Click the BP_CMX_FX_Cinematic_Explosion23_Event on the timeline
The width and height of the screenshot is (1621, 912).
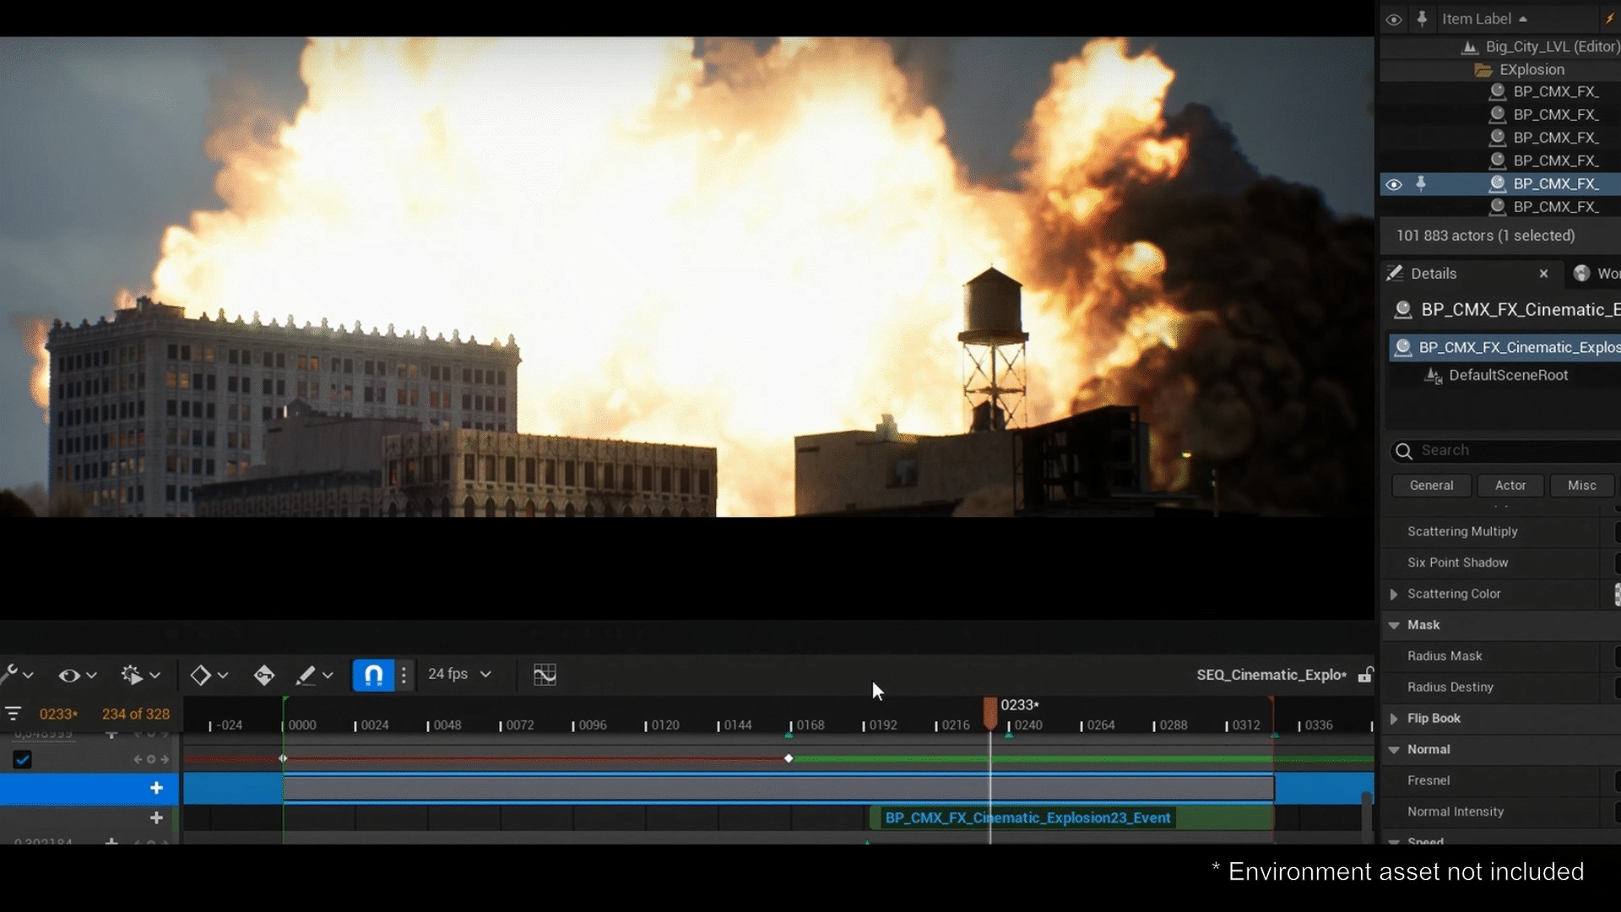pos(1027,817)
